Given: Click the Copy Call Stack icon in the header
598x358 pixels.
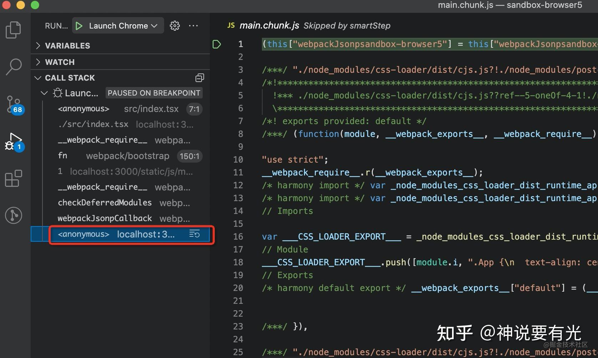Looking at the screenshot, I should (x=199, y=77).
